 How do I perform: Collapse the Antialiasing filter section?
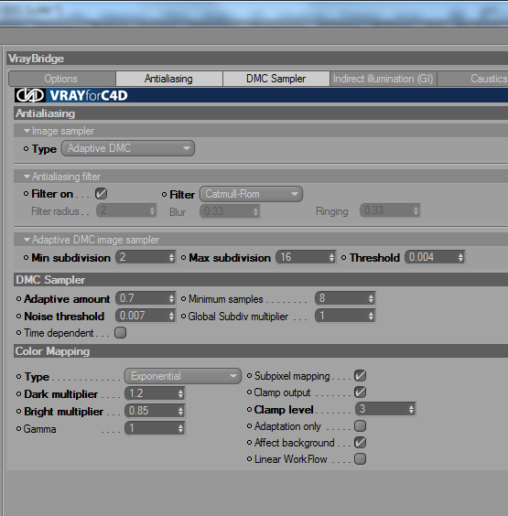point(27,177)
